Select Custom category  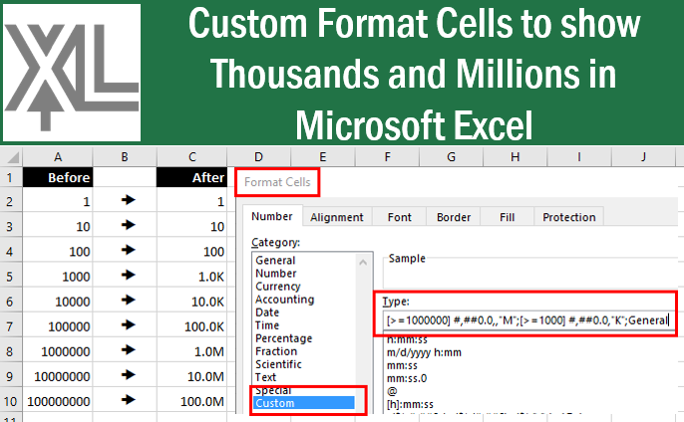(304, 403)
